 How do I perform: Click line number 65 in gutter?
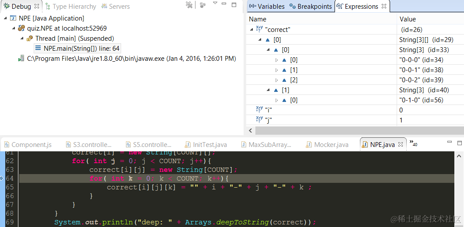10,187
